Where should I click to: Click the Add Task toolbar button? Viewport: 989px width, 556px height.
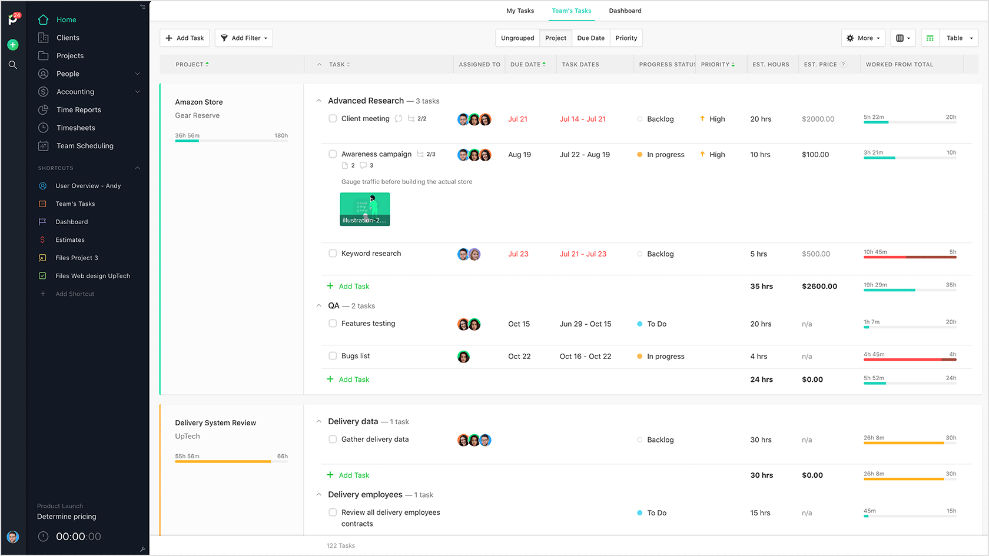pyautogui.click(x=185, y=38)
